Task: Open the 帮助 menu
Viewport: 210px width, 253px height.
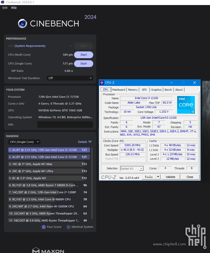Action: (14, 8)
